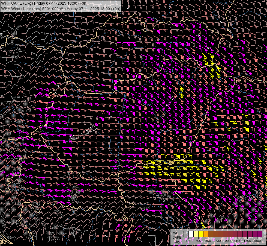Image resolution: width=267 pixels, height=246 pixels.
Task: Click the 300 legend tick label
Action: click(198, 241)
